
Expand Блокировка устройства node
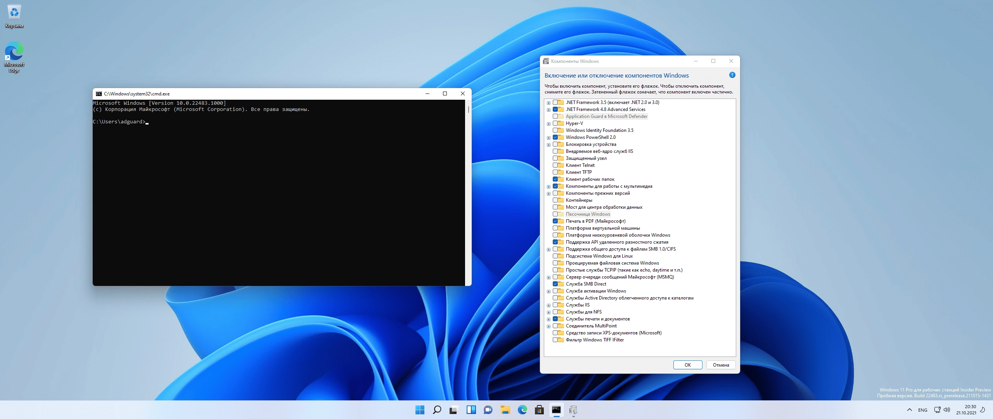pyautogui.click(x=548, y=145)
